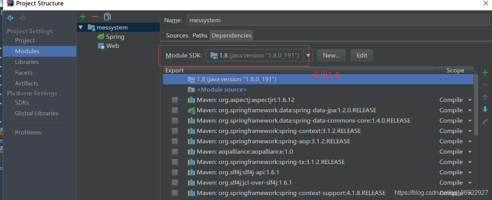The width and height of the screenshot is (492, 200).
Task: Toggle export for spring-data-commons-core
Action: [x=175, y=120]
